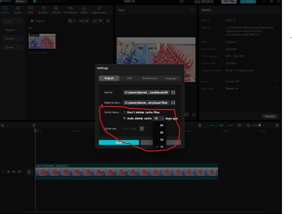Click the Export button
The width and height of the screenshot is (292, 214).
248,1
